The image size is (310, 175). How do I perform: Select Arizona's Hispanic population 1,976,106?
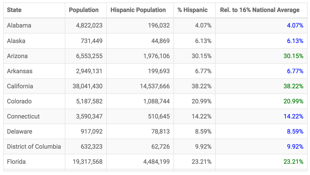tap(156, 56)
